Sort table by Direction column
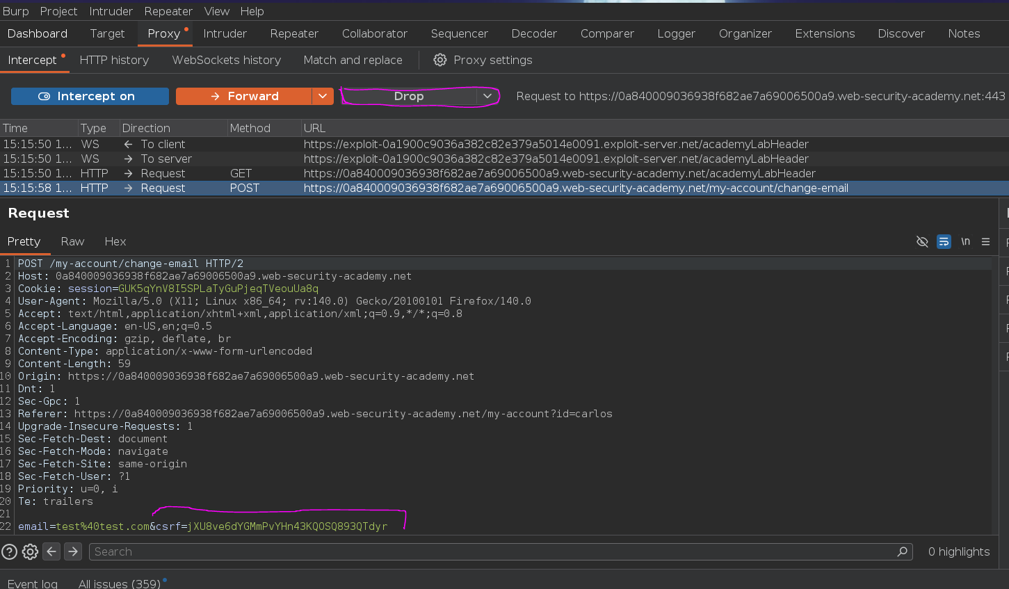Image resolution: width=1009 pixels, height=589 pixels. tap(173, 128)
